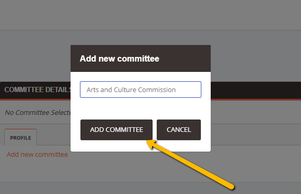
Task: Click the ADD COMMITTEE button
Action: coord(116,130)
